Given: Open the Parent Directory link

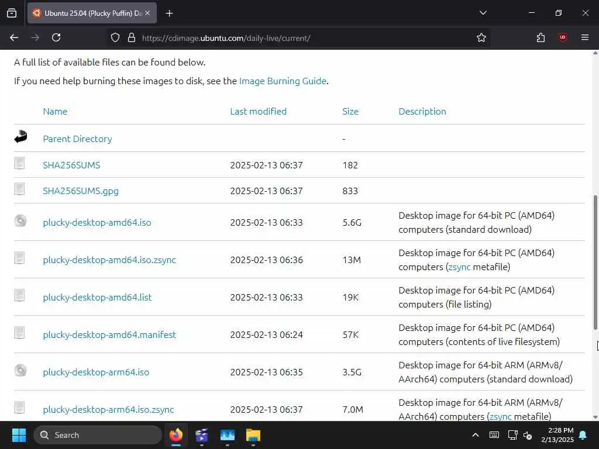Looking at the screenshot, I should pos(78,139).
